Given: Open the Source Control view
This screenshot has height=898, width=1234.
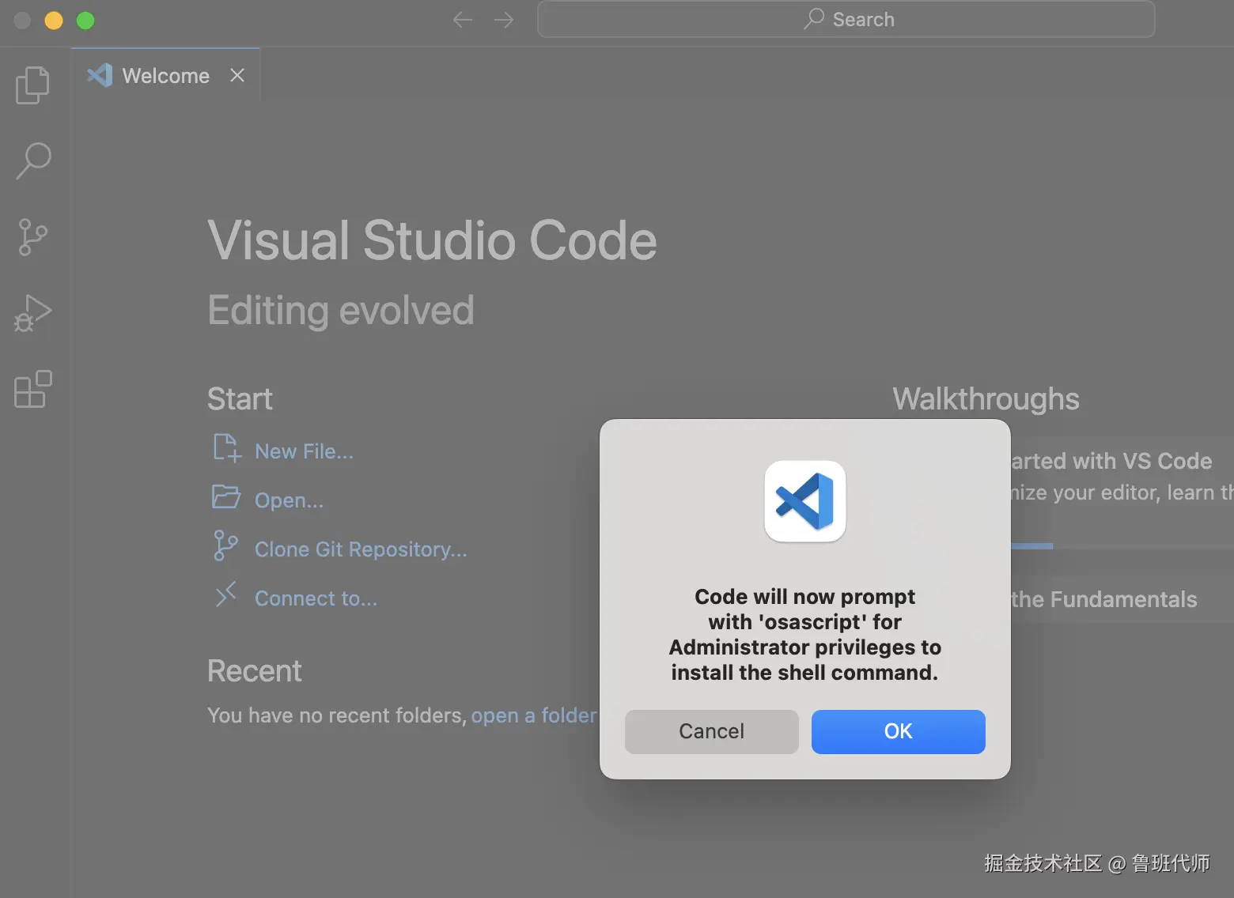Looking at the screenshot, I should click(x=33, y=237).
